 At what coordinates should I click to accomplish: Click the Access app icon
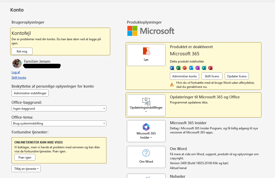(x=210, y=68)
